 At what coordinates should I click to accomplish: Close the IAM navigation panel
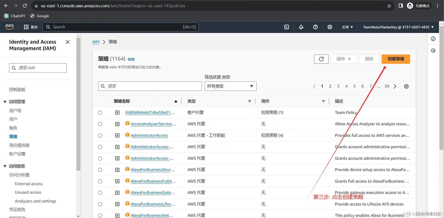pos(67,42)
